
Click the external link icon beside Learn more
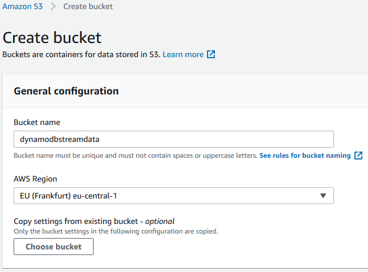click(x=211, y=54)
